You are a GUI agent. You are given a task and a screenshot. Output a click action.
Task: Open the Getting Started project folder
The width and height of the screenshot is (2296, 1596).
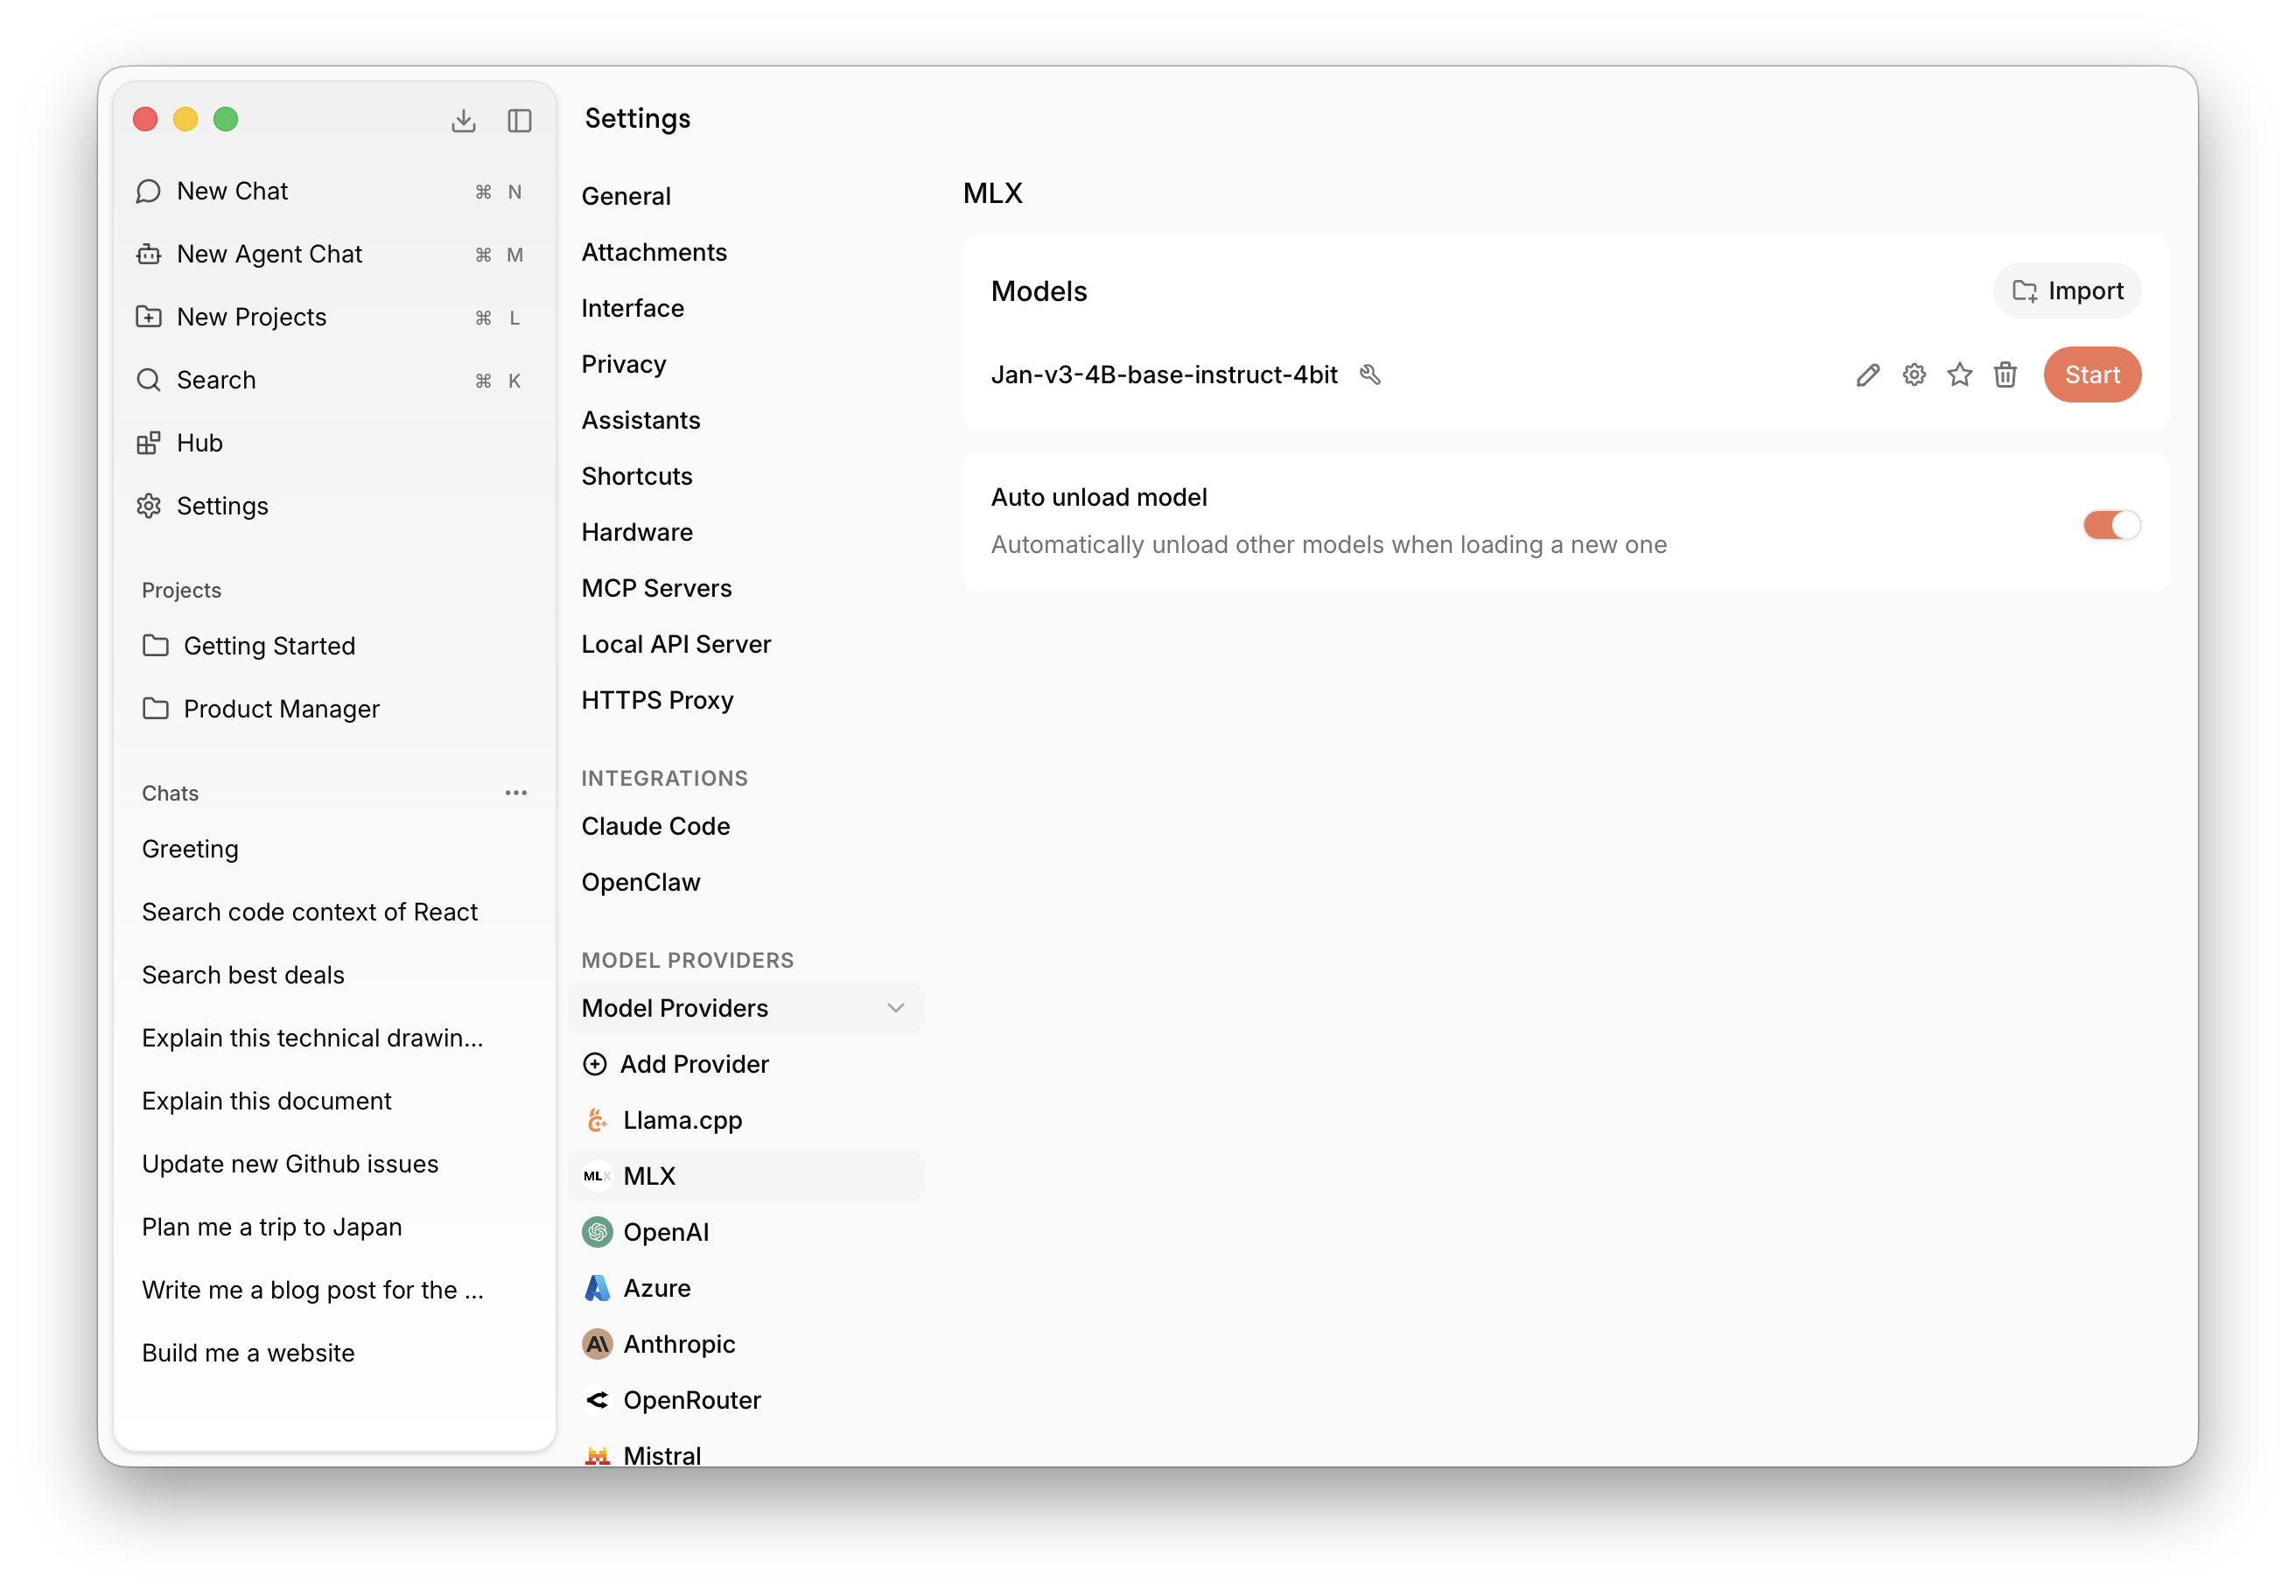click(268, 646)
